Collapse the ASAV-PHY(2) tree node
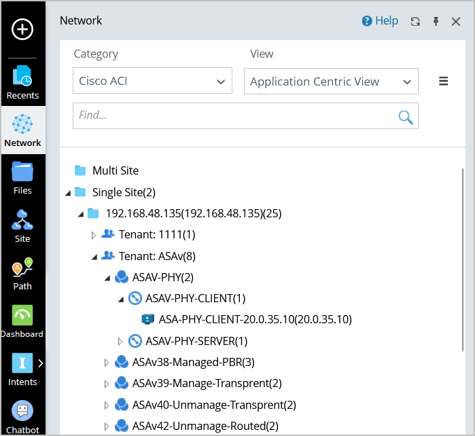This screenshot has width=475, height=436. (107, 278)
